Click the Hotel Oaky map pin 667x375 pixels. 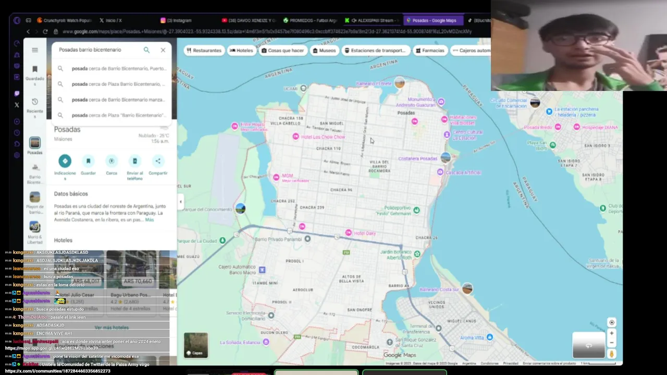point(349,233)
